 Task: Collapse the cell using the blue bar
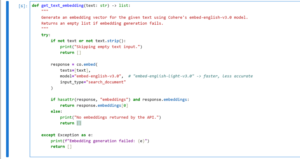tap(7, 79)
